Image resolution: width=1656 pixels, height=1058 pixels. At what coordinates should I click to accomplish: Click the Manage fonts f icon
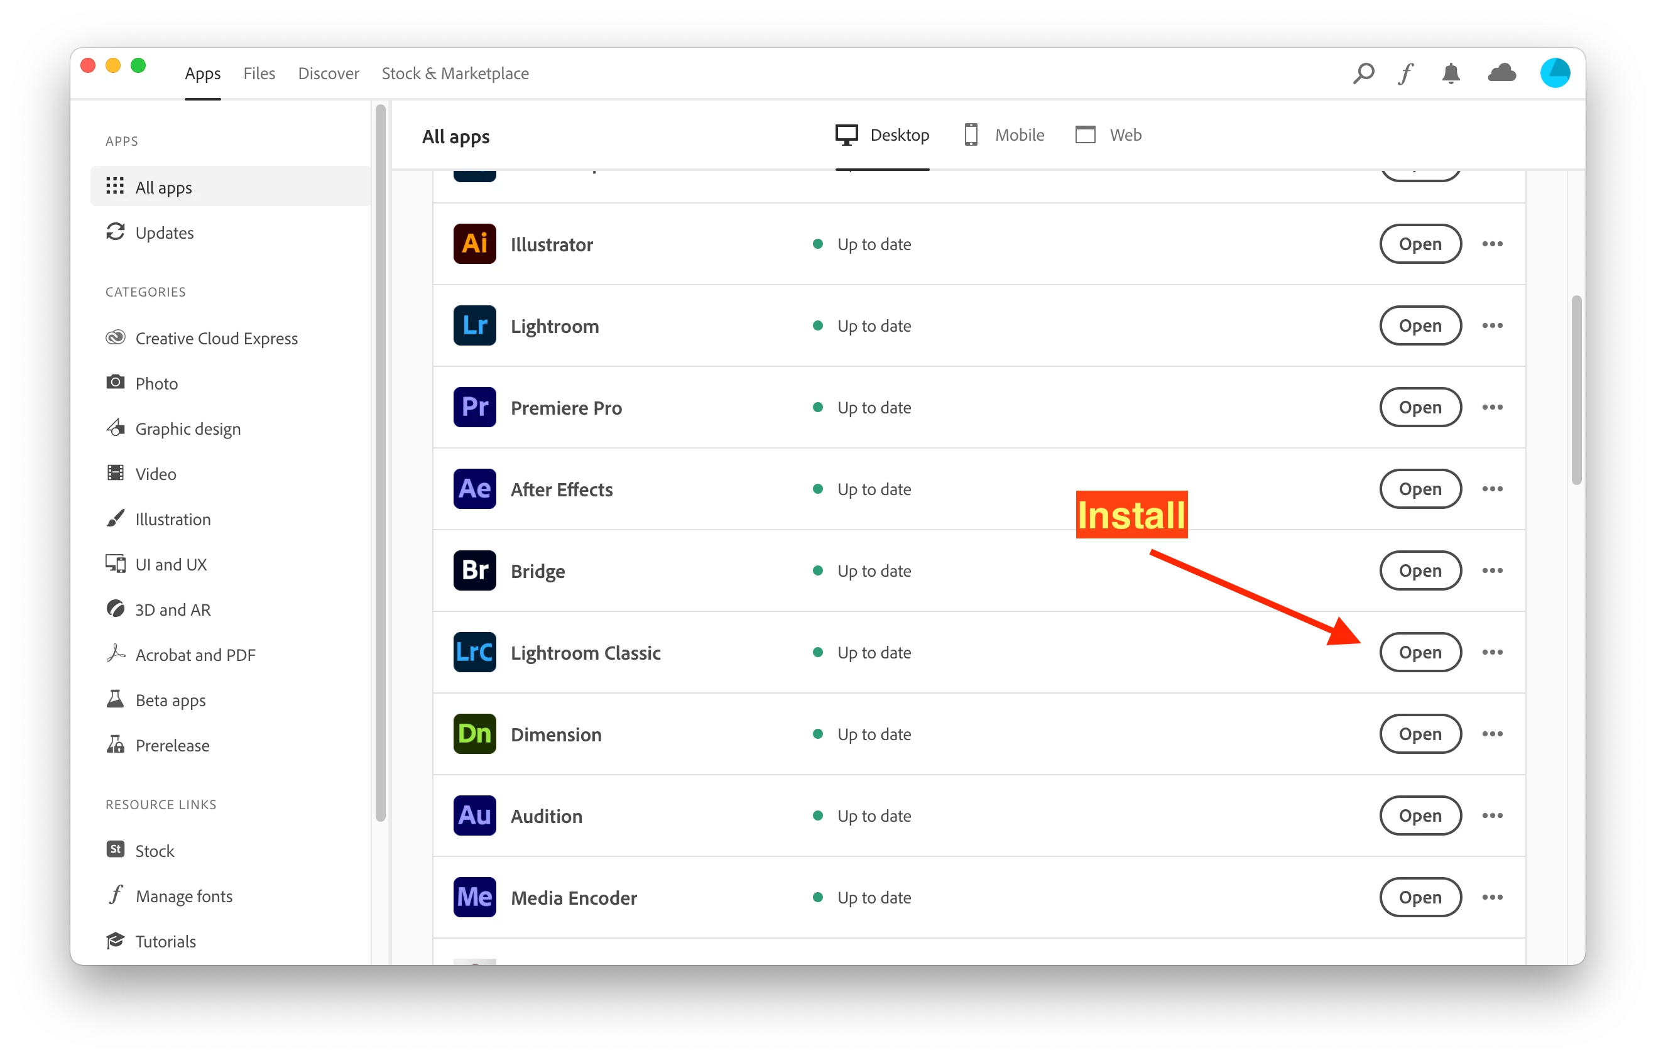[116, 895]
